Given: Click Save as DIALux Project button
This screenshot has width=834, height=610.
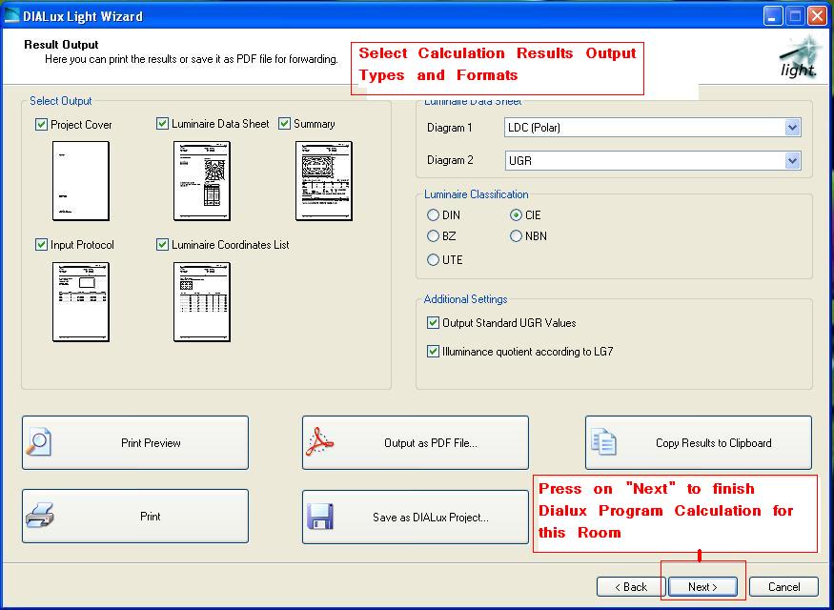Looking at the screenshot, I should click(x=415, y=516).
